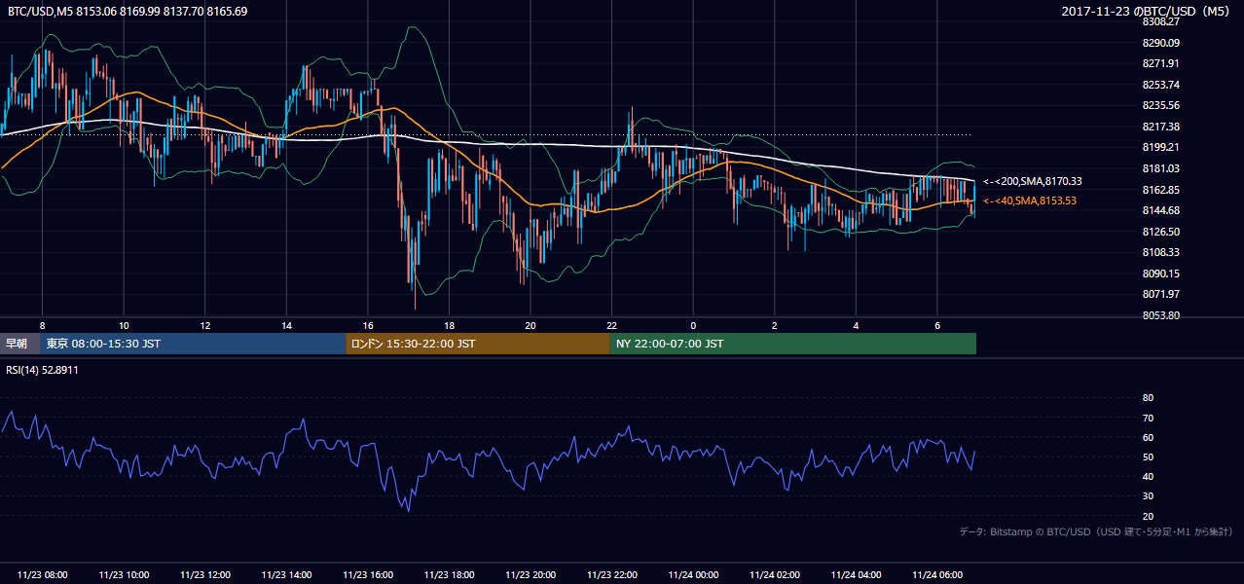The width and height of the screenshot is (1244, 584).
Task: Click the 東京 08:00-15:30 JST session bar
Action: tap(194, 344)
